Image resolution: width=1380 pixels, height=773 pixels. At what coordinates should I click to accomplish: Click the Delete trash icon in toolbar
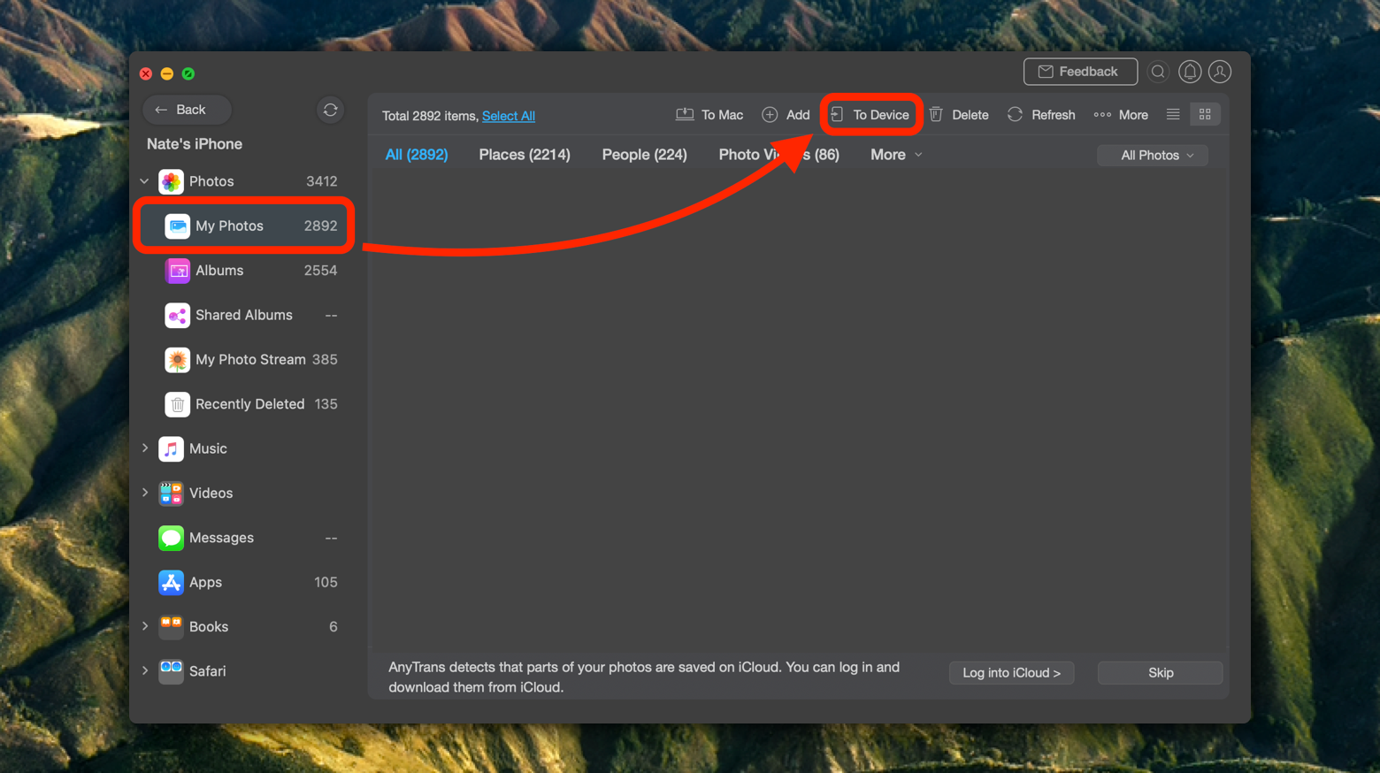tap(959, 115)
